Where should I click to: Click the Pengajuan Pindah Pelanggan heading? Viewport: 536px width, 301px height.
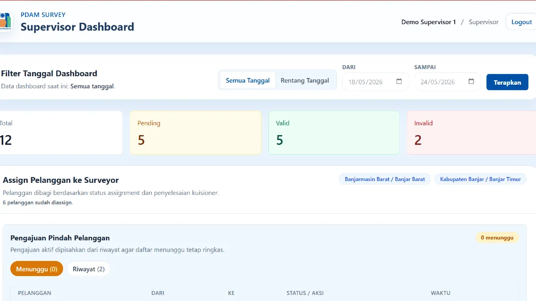coord(60,238)
